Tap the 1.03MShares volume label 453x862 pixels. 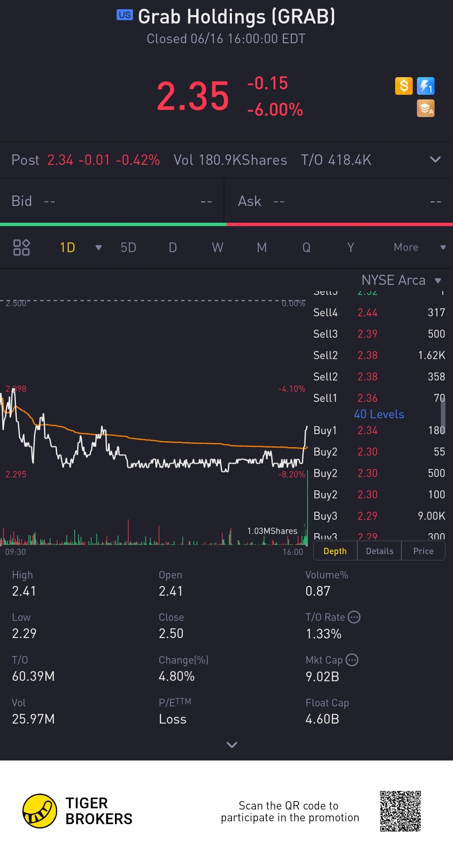pyautogui.click(x=272, y=531)
